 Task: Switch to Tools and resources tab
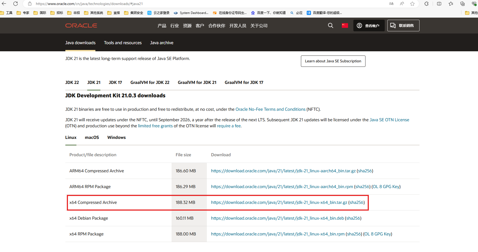point(123,43)
